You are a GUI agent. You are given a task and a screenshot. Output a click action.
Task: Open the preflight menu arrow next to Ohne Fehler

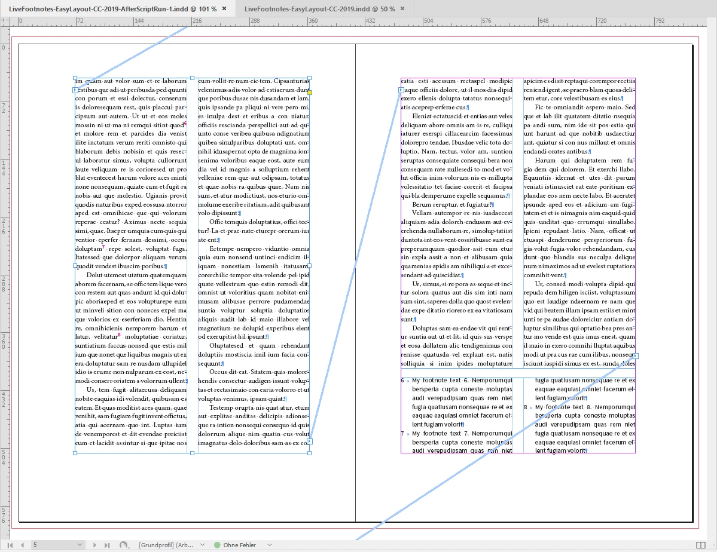(270, 545)
